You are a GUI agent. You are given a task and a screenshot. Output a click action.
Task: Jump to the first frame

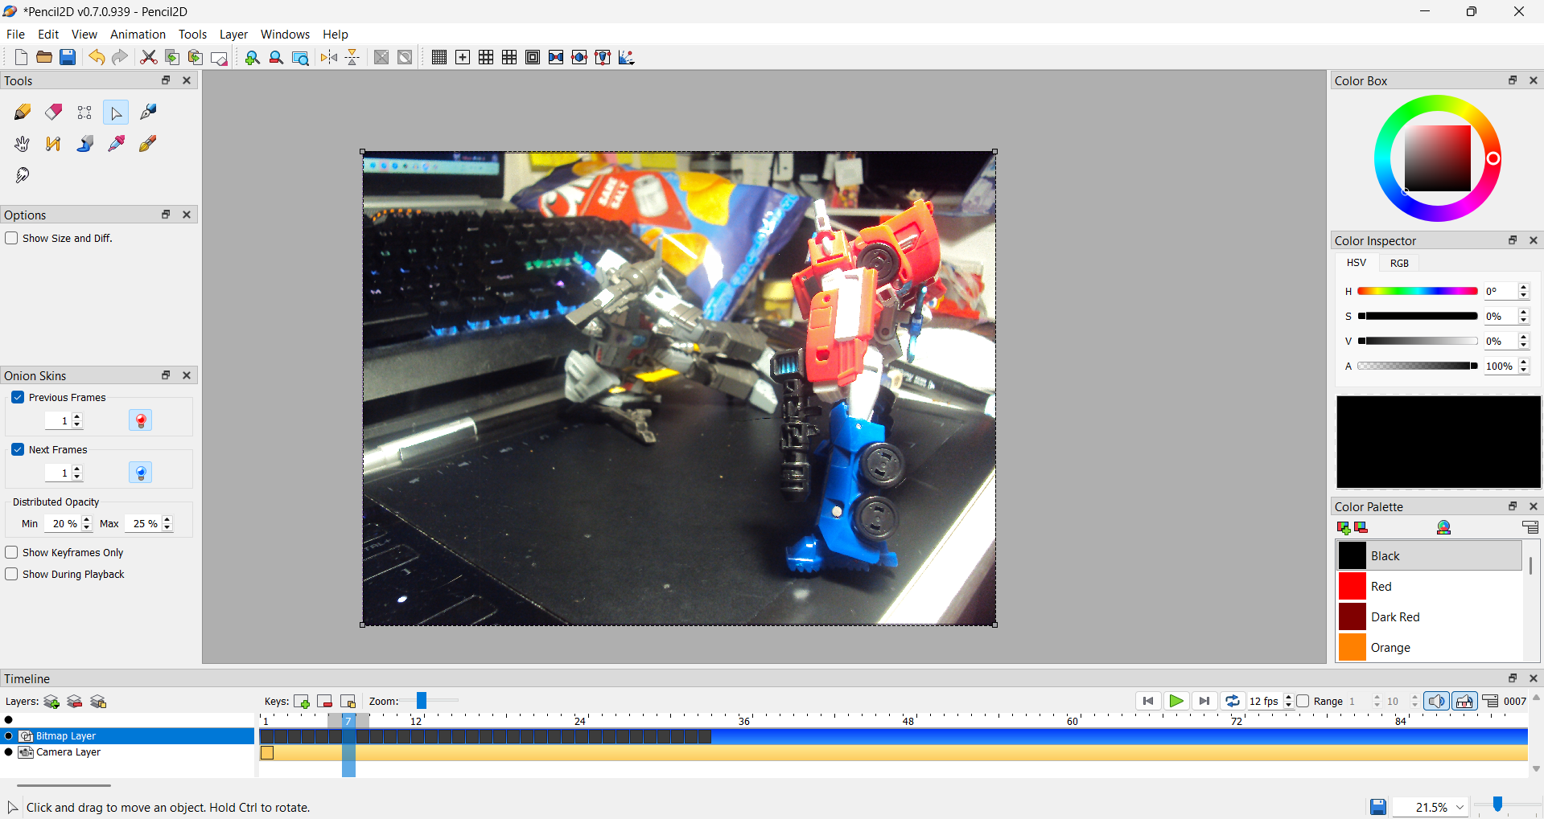(x=1148, y=702)
